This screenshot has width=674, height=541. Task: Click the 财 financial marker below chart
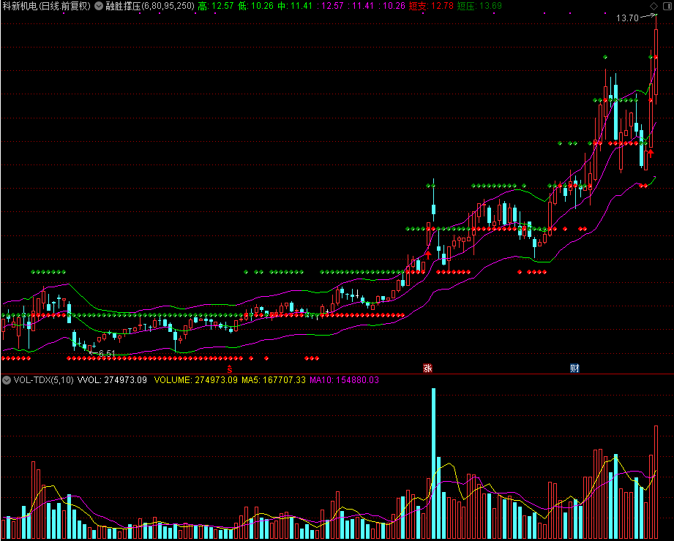[574, 368]
